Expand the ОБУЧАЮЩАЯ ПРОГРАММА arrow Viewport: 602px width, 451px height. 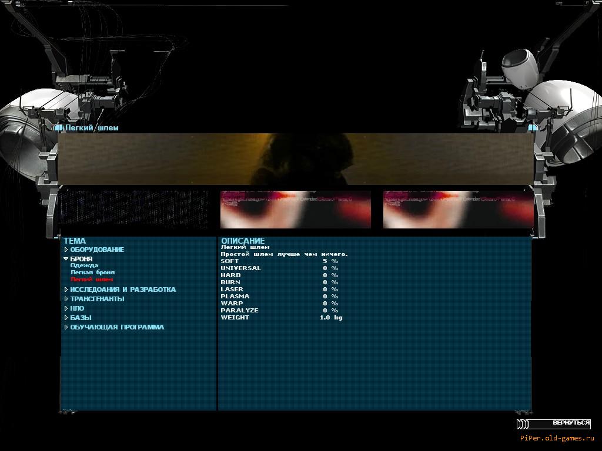pos(66,327)
